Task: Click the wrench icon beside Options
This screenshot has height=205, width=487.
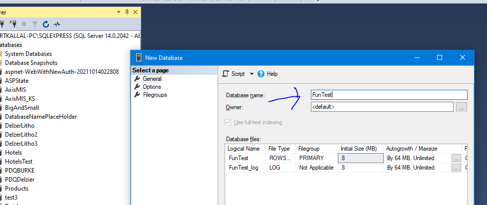Action: tap(137, 87)
